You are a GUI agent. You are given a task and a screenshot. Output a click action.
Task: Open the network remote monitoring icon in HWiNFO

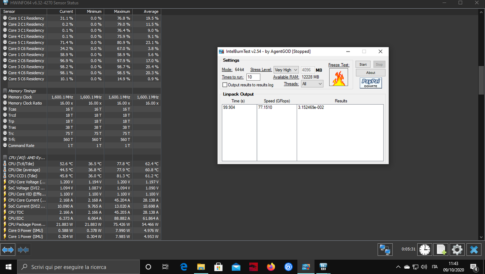385,250
